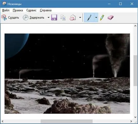This screenshot has width=138, height=124.
Task: Minimize the Ножницы window
Action: 109,4
